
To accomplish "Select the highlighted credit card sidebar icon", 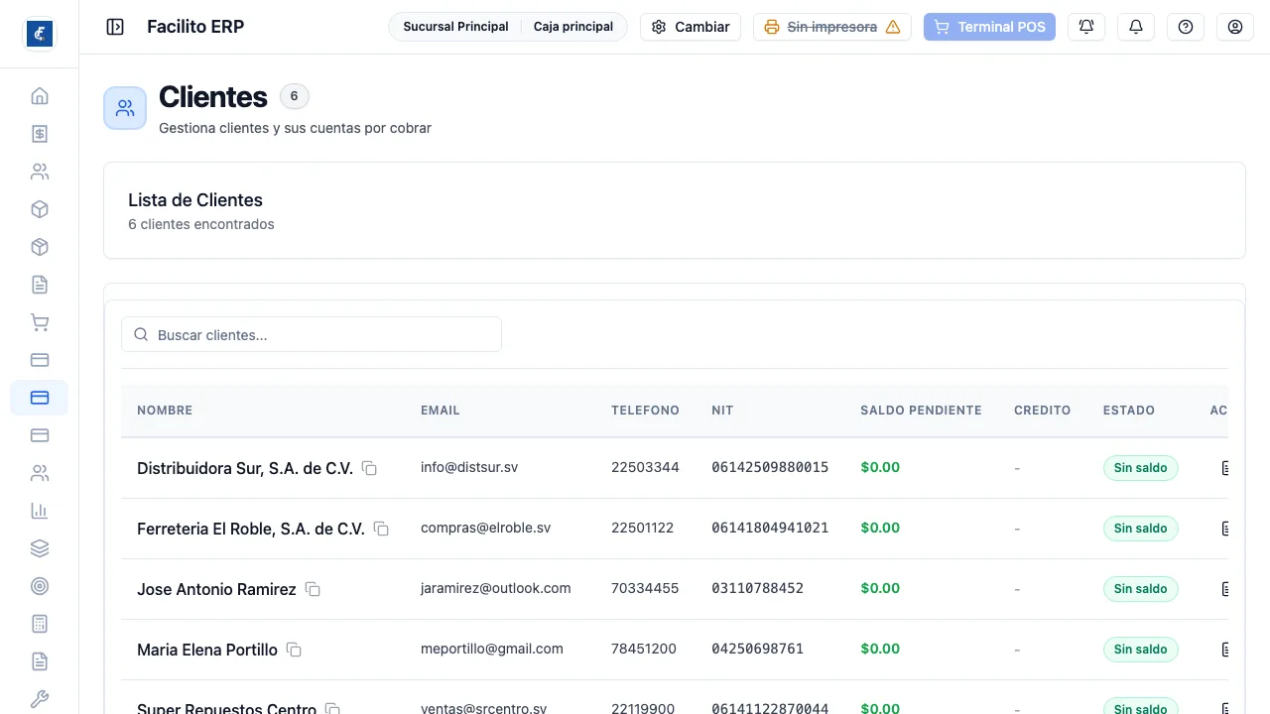I will 40,398.
